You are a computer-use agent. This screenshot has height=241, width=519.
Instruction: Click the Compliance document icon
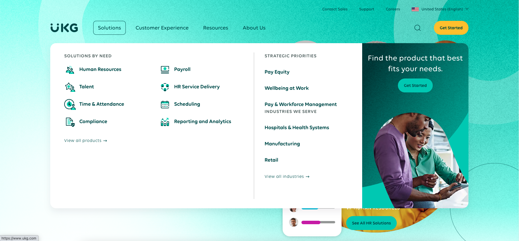(70, 122)
